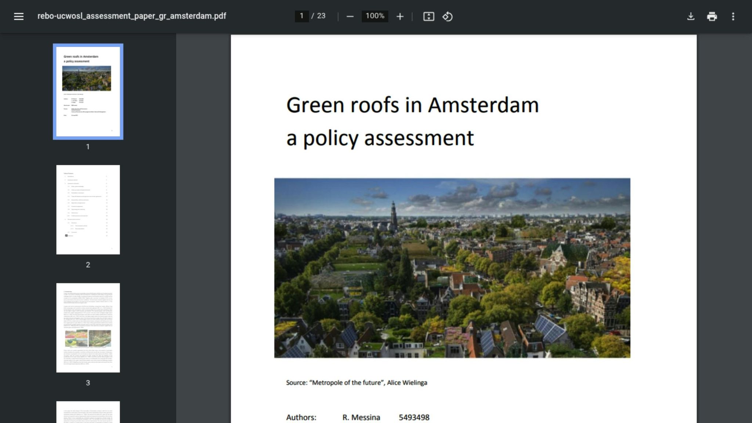
Task: Zoom out using the minus icon
Action: click(x=350, y=17)
